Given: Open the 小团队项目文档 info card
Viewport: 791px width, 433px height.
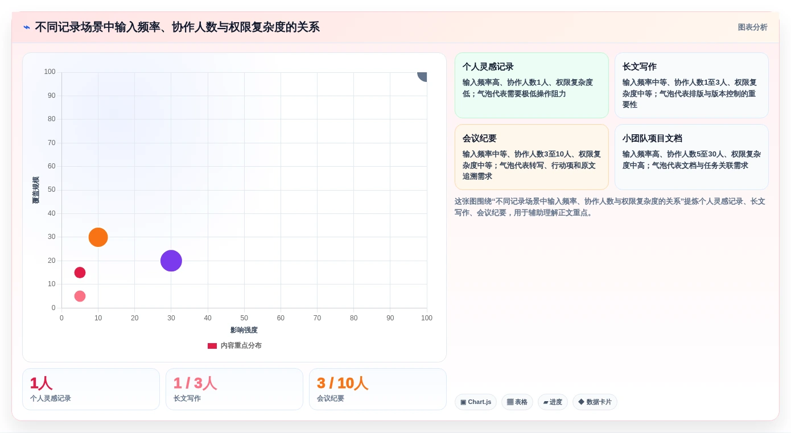Looking at the screenshot, I should click(691, 157).
